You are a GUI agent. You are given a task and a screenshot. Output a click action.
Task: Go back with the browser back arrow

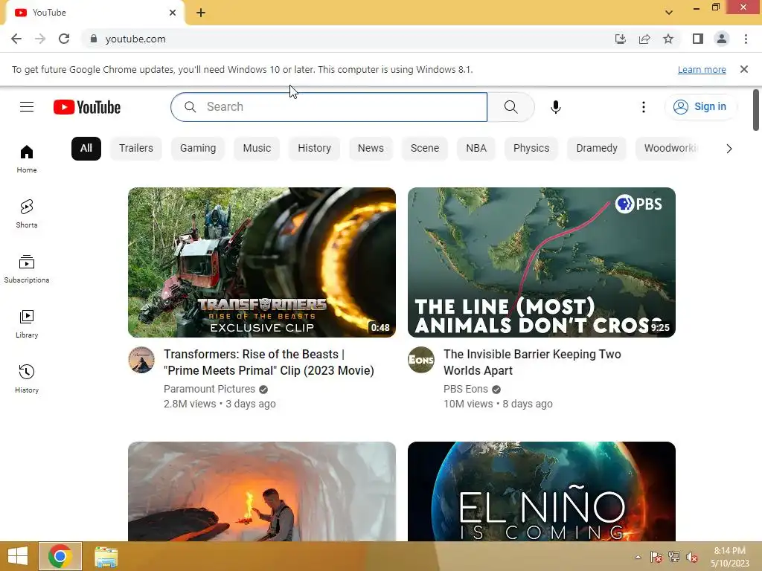16,39
